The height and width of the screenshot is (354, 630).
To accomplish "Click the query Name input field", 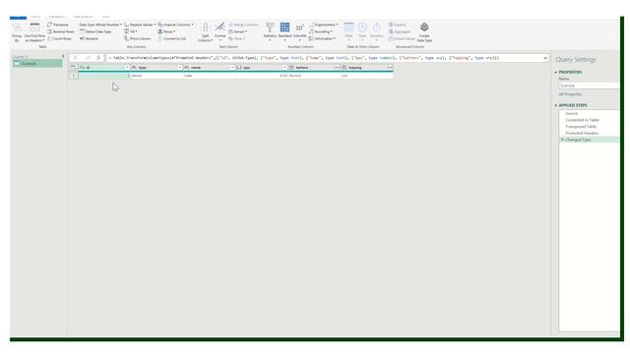I will coord(589,86).
